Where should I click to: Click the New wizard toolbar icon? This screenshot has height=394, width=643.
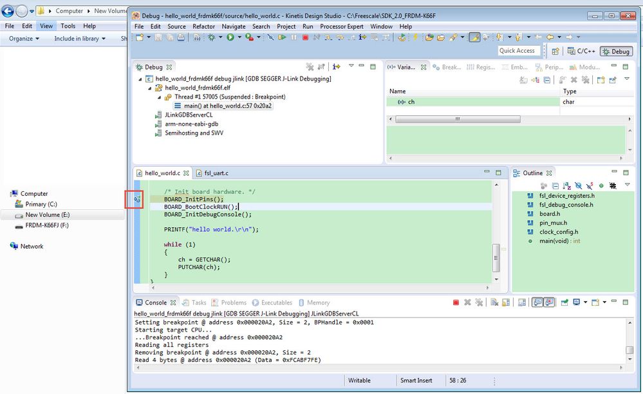pyautogui.click(x=140, y=37)
